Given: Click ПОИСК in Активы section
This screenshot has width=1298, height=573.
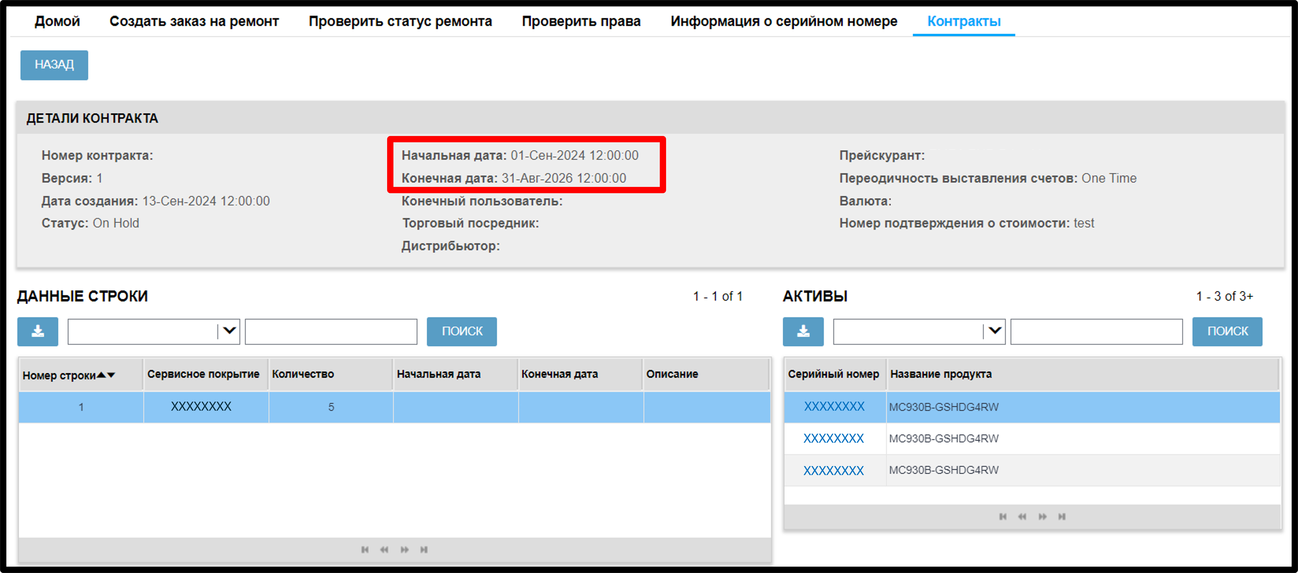Looking at the screenshot, I should [1227, 331].
